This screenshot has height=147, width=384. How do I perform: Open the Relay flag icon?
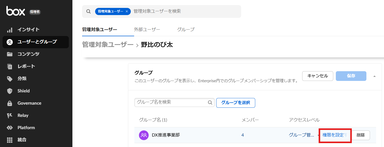point(10,115)
